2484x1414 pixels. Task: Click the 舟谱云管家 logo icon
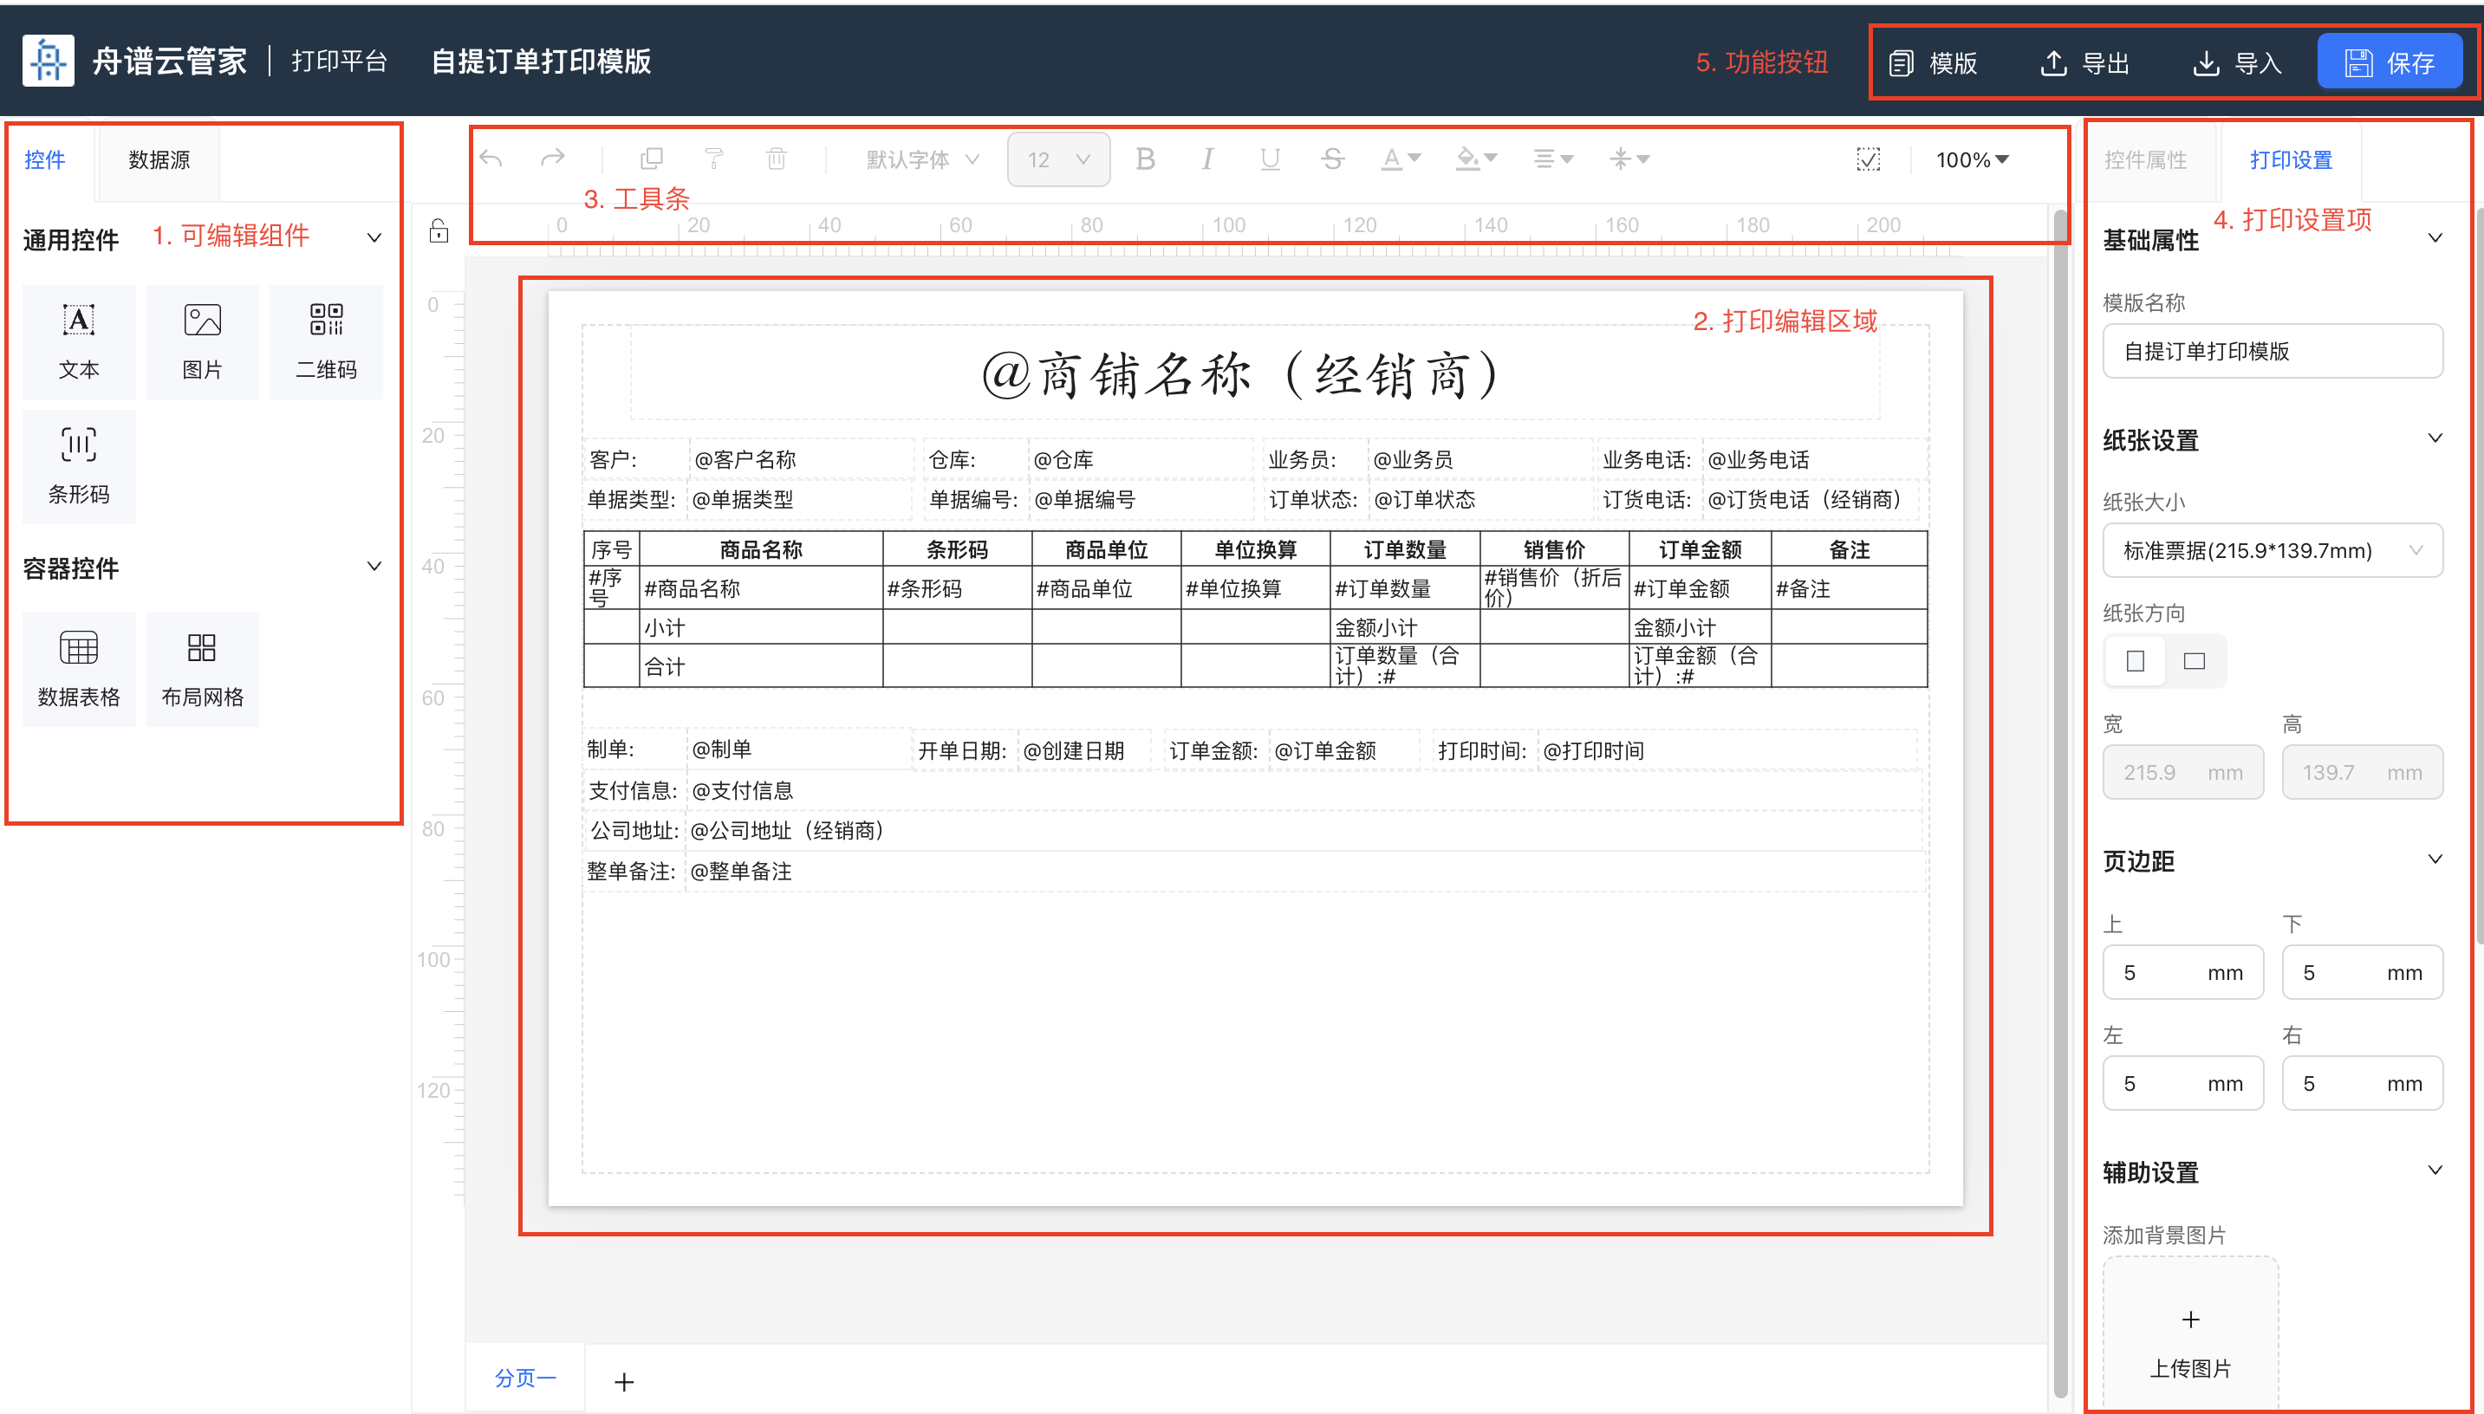tap(48, 62)
